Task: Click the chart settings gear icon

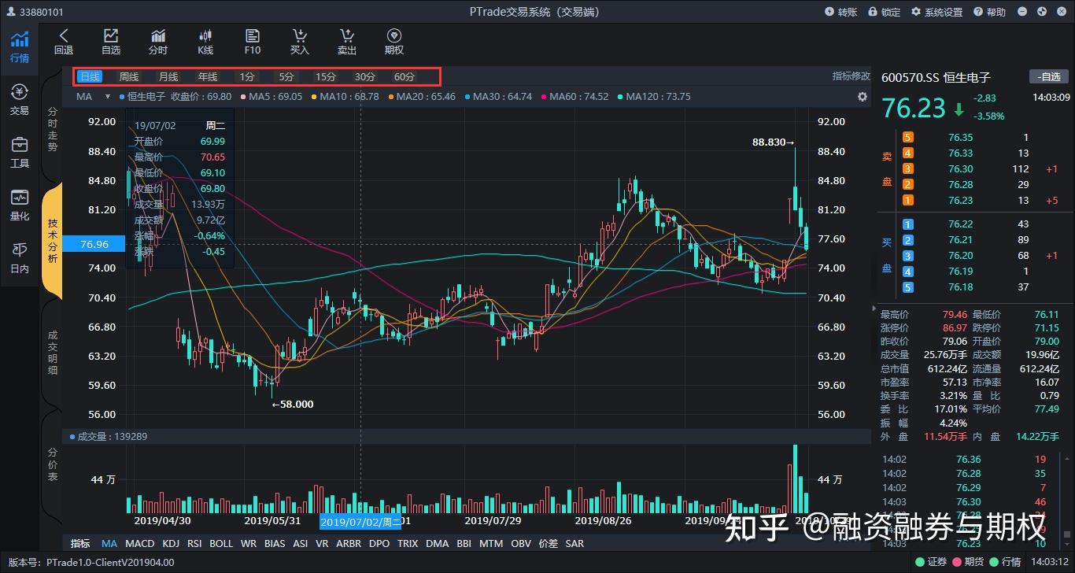Action: tap(863, 96)
